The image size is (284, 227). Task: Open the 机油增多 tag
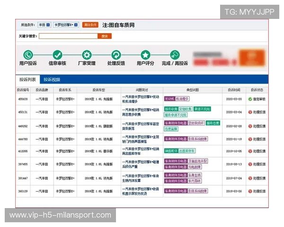pos(182,99)
